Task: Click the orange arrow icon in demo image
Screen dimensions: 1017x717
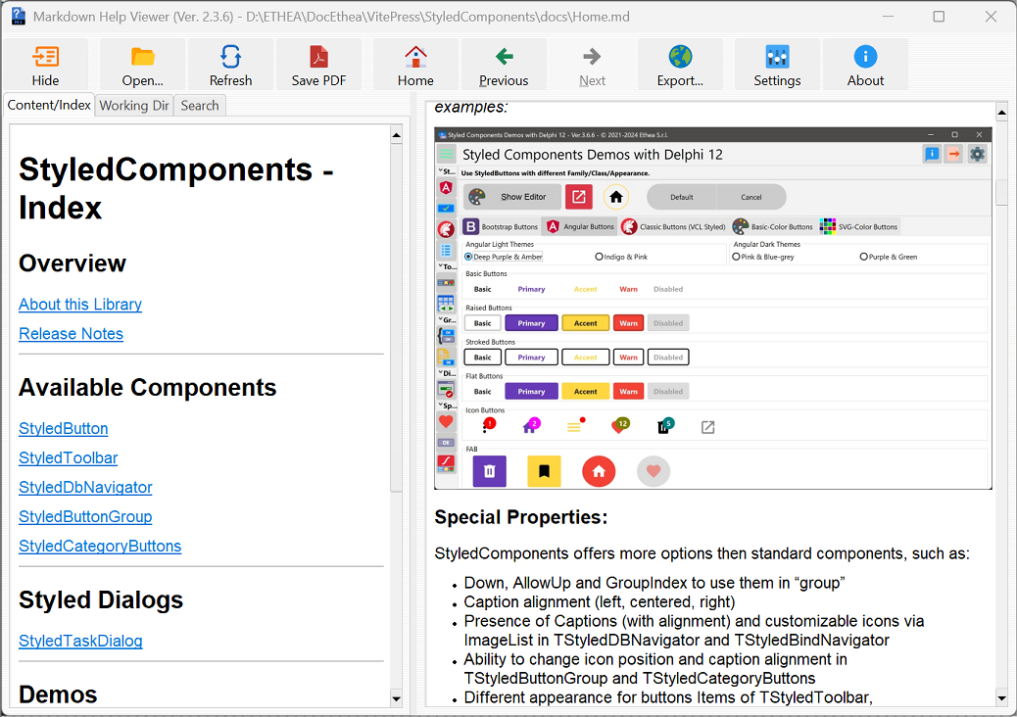Action: (953, 155)
